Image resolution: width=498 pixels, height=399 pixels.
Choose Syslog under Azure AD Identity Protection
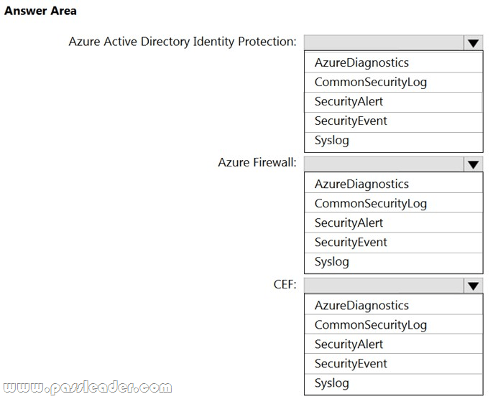[394, 141]
